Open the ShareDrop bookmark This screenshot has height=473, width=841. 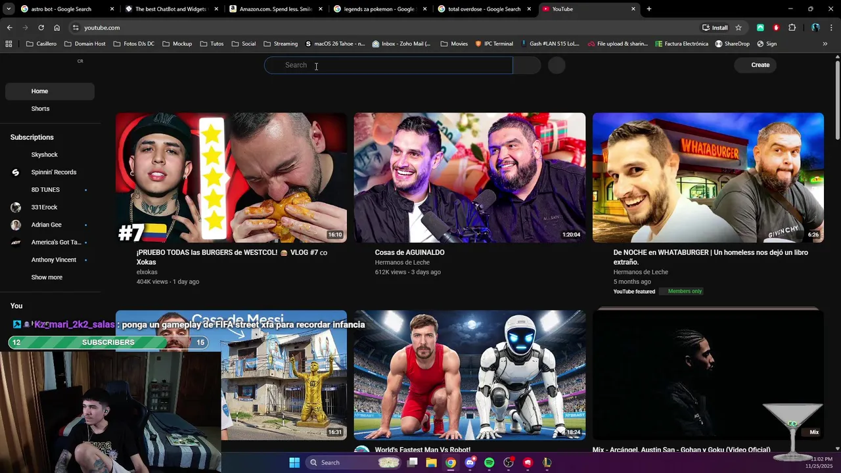click(732, 44)
